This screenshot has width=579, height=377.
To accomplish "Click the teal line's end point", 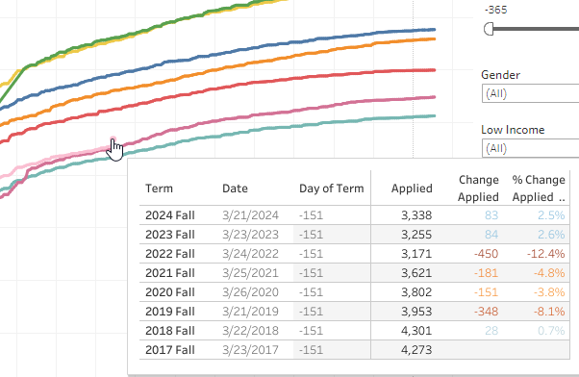I will 434,116.
